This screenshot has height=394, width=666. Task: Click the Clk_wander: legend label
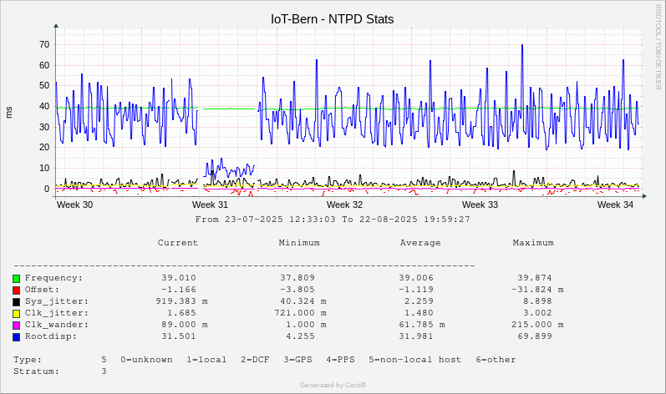[x=57, y=325]
